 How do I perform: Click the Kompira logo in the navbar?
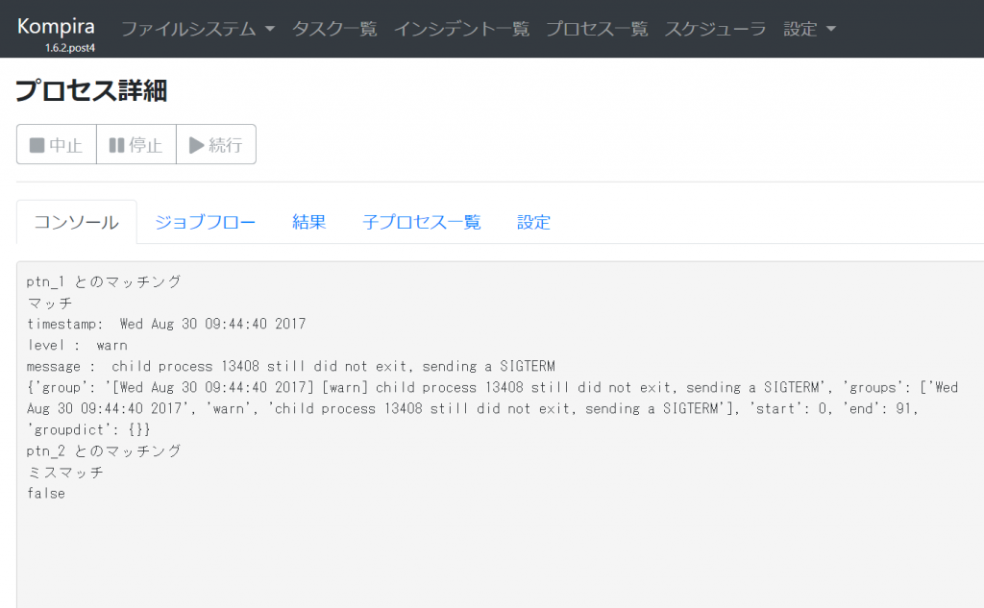click(55, 27)
